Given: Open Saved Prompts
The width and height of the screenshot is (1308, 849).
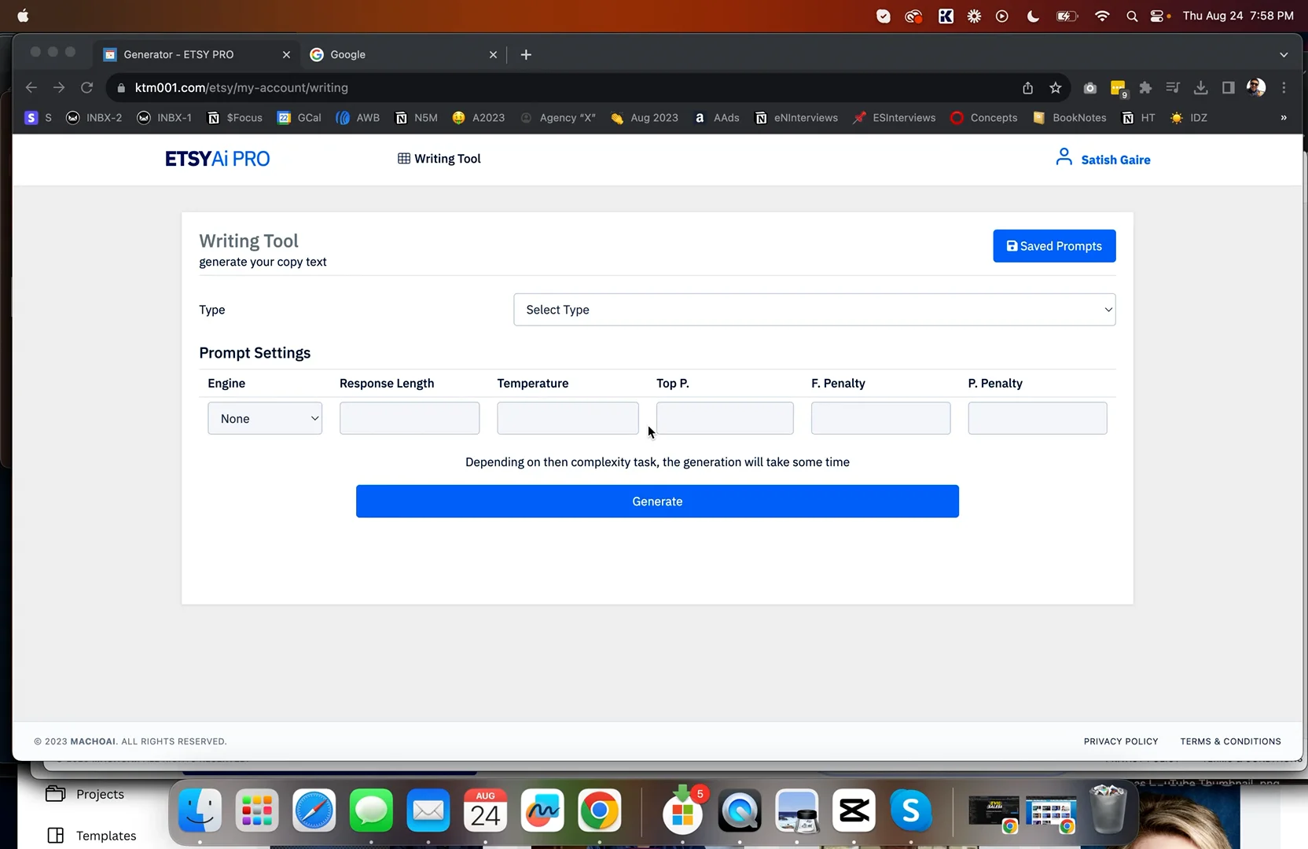Looking at the screenshot, I should 1053,245.
